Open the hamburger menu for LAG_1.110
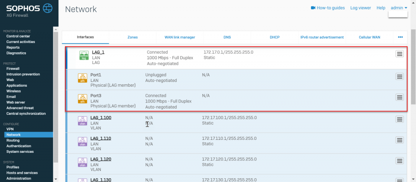 pos(400,140)
